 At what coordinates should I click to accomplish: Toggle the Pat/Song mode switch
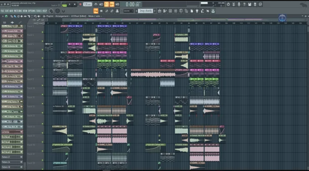[x=64, y=4]
